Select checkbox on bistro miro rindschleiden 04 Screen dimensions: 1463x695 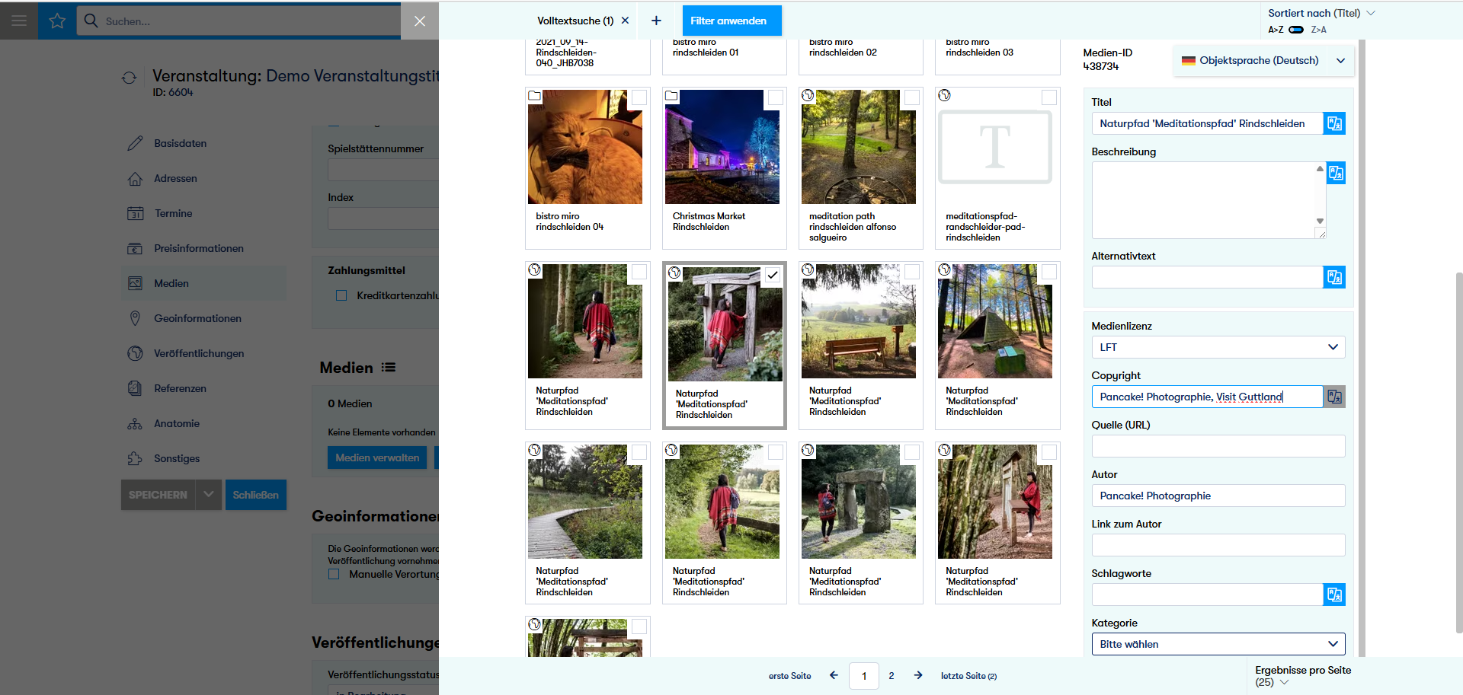(x=639, y=97)
